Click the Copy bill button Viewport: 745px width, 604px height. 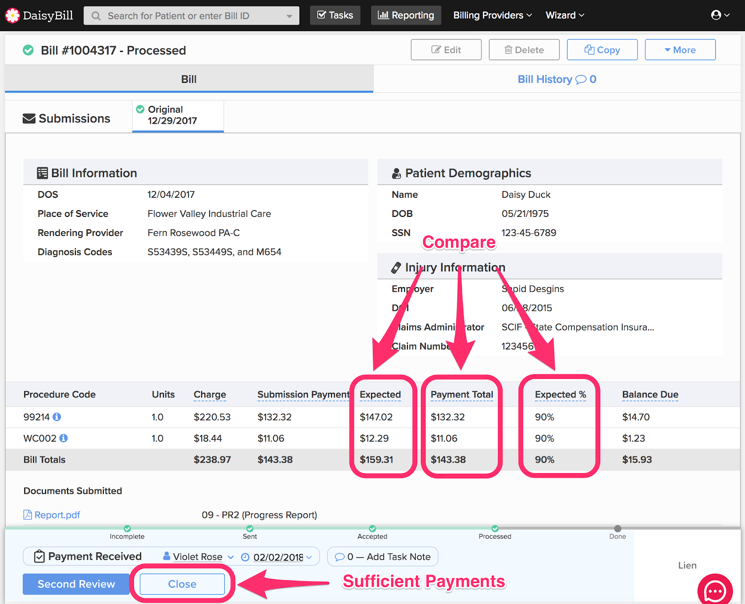coord(602,50)
